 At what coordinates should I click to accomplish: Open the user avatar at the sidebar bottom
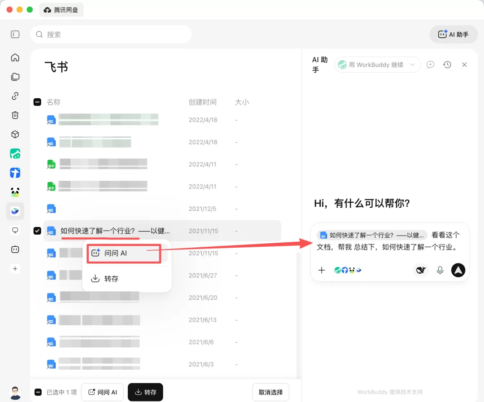click(15, 393)
